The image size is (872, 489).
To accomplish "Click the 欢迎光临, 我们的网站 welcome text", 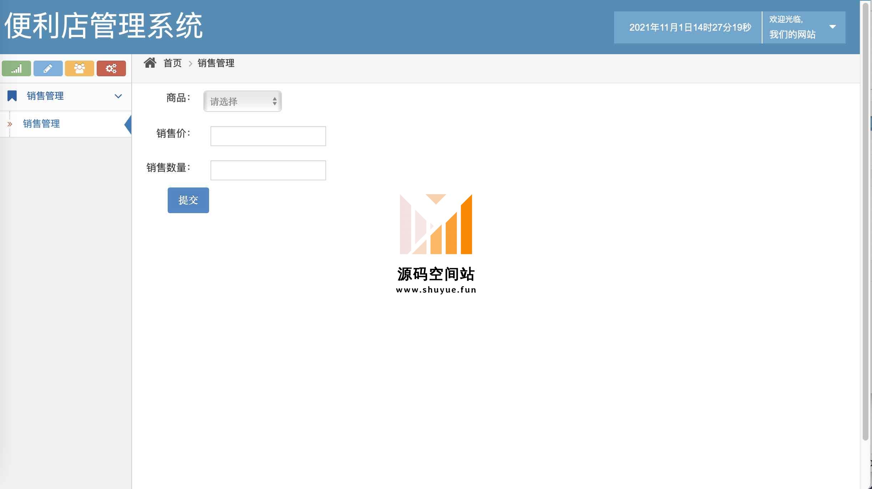I will 792,27.
